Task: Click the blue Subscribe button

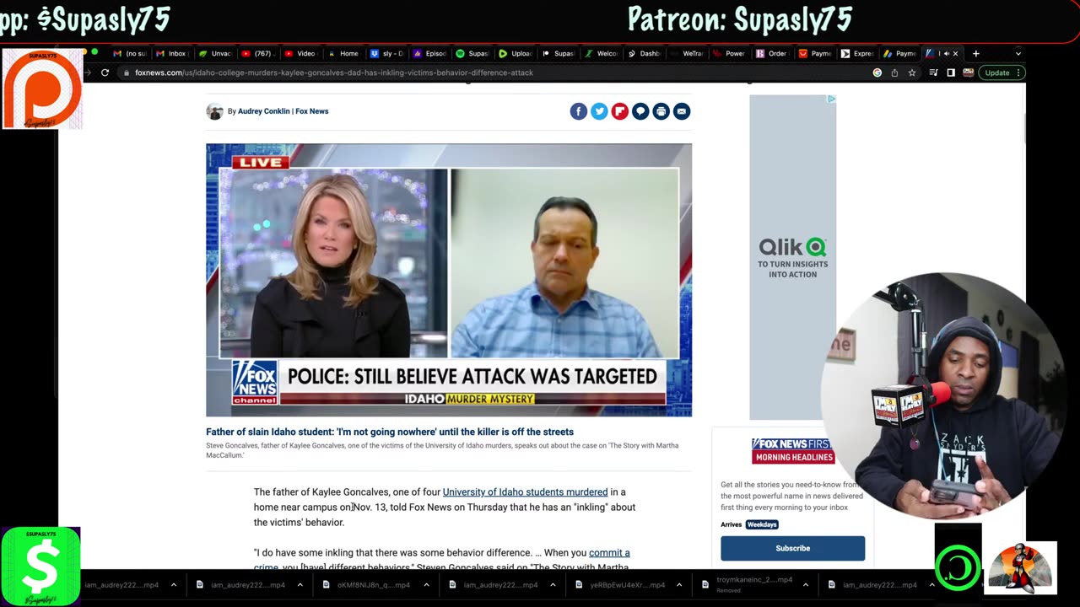Action: tap(792, 548)
